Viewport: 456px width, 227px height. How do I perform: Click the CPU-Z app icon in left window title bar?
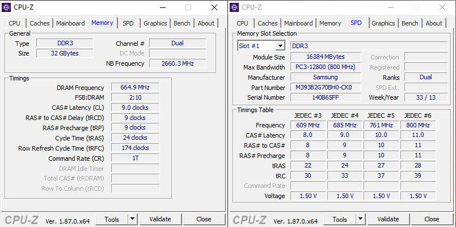[x=6, y=7]
